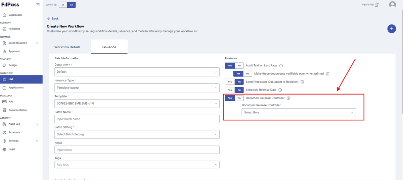Focus the Batch Name input field

click(137, 119)
